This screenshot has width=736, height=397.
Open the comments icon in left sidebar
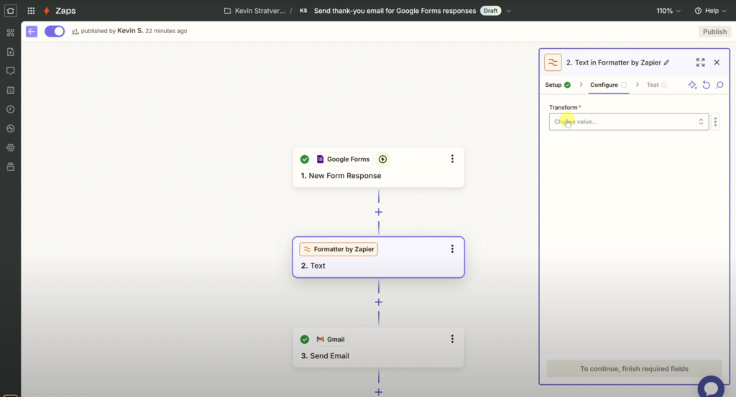[10, 71]
